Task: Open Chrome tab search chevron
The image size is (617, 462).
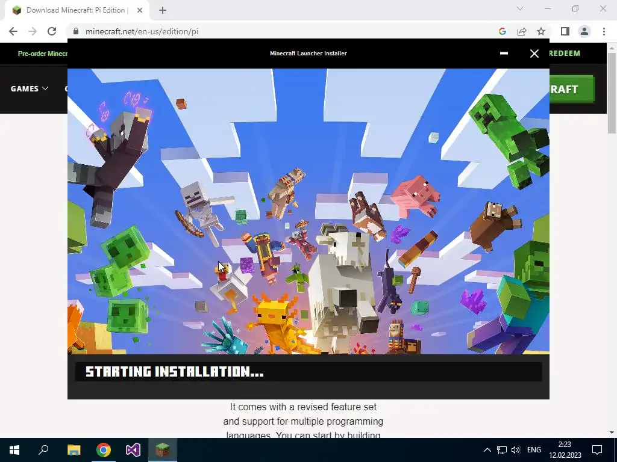Action: [x=520, y=8]
